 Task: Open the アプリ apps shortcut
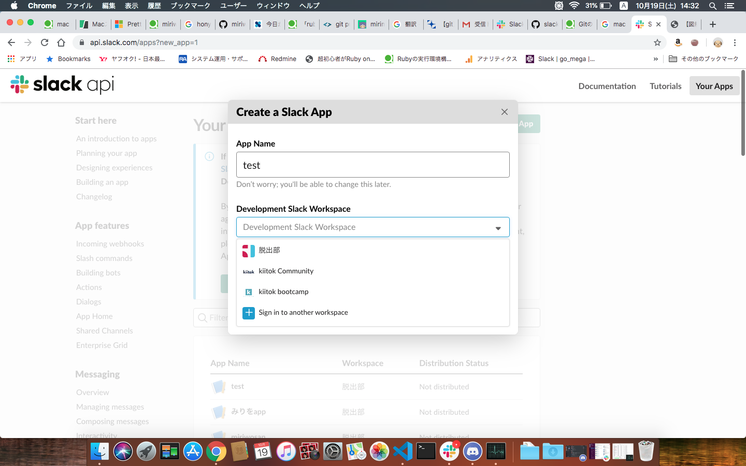pos(22,59)
